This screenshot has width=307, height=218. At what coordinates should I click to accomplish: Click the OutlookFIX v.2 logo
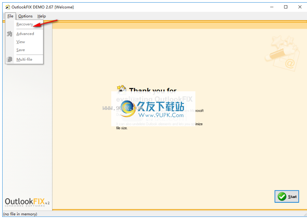(27, 202)
